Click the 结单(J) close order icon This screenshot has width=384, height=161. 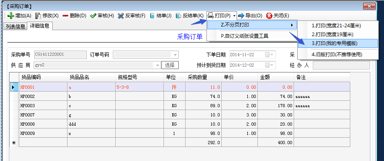point(152,16)
